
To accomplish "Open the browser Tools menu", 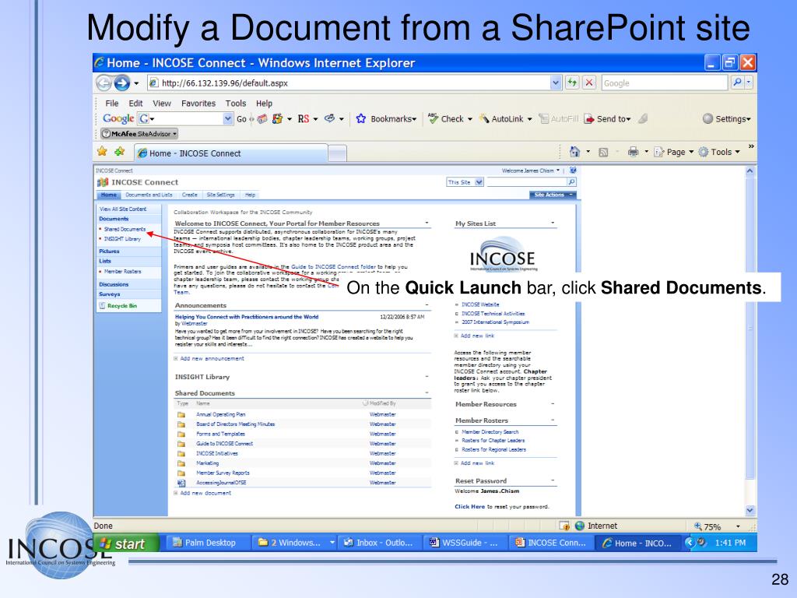I will pos(235,104).
